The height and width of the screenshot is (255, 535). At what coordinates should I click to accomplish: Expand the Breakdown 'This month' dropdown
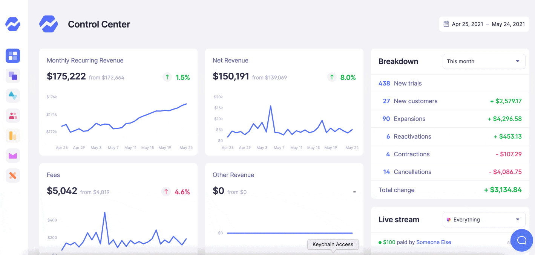pos(484,61)
